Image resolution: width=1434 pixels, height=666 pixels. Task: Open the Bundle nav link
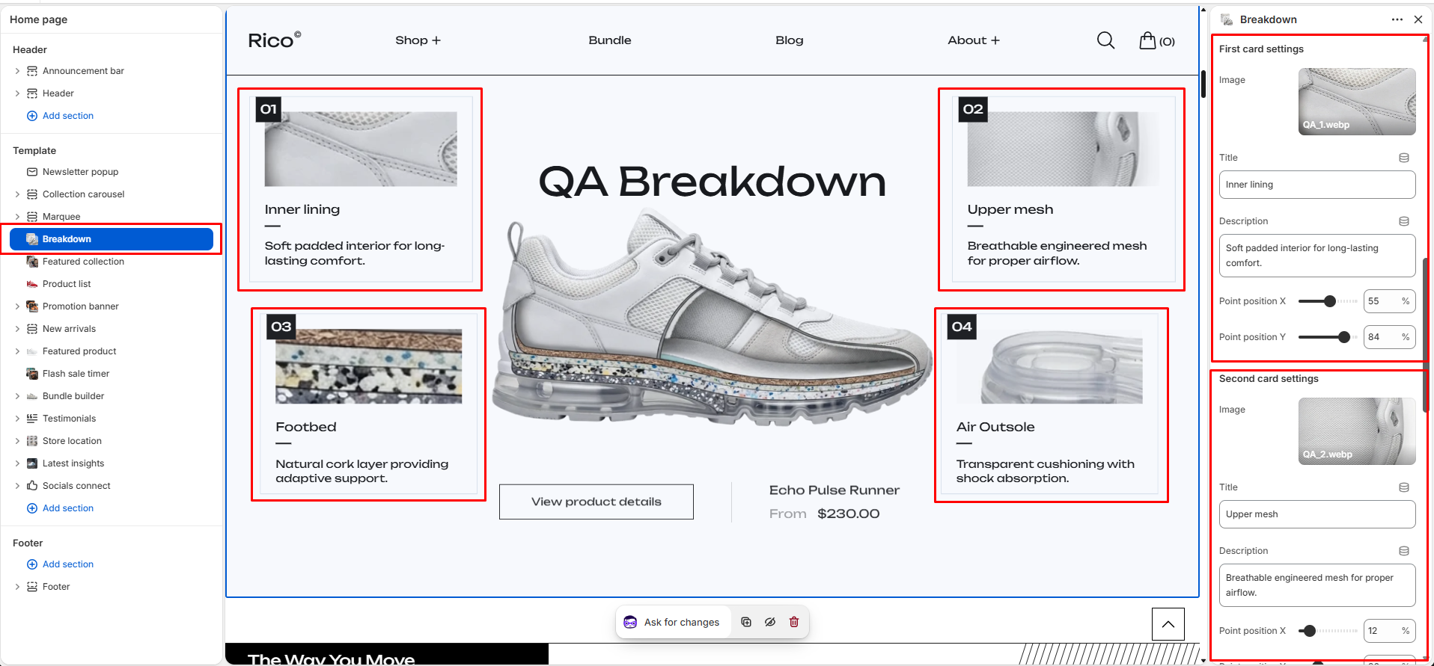click(610, 40)
